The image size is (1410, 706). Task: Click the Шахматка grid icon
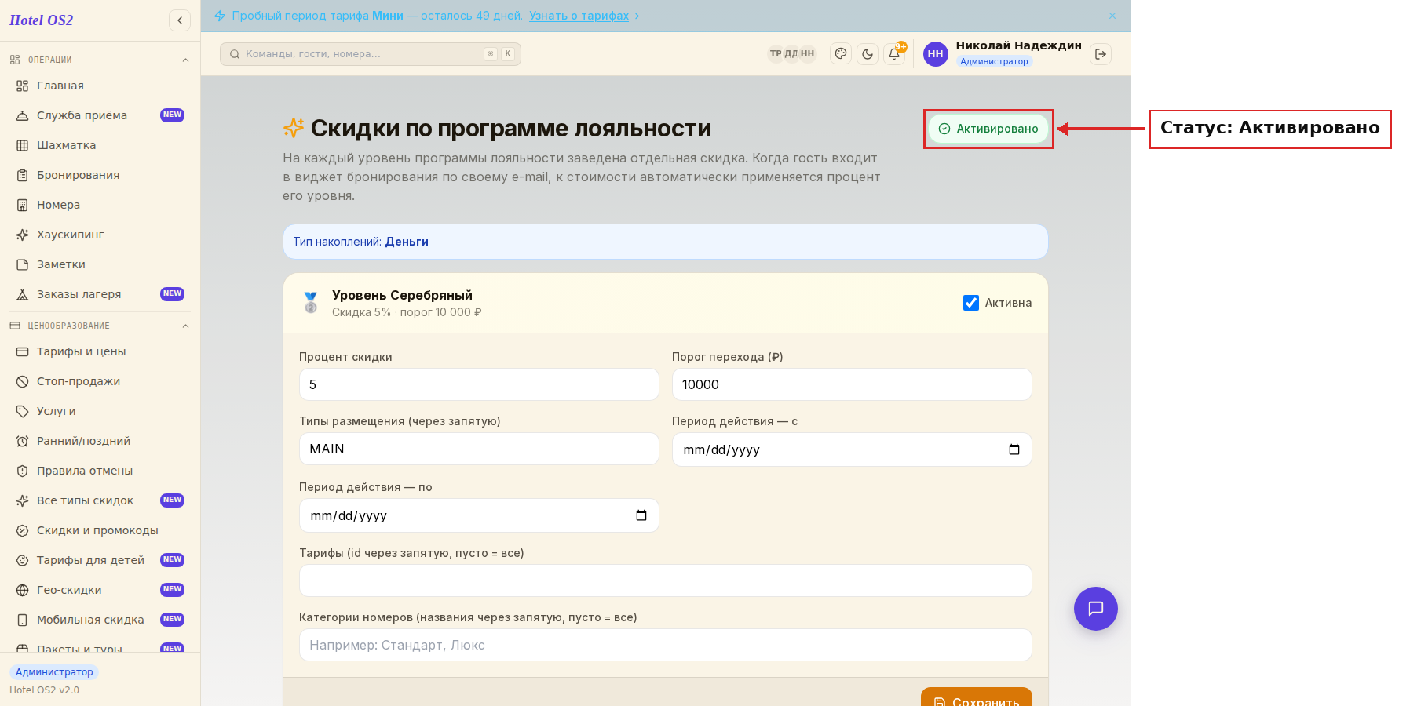pos(23,145)
